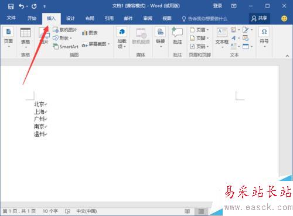293x216 pixels.
Task: Open the 引用 References tab
Action: tap(109, 18)
